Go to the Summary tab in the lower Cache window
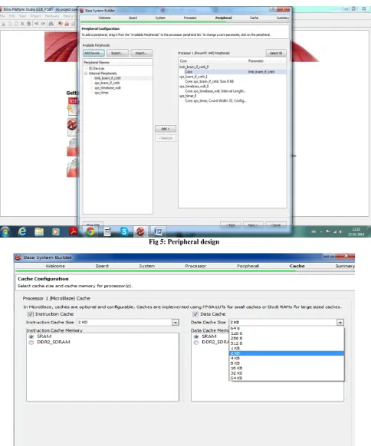Viewport: 371px width, 446px height. 345,266
